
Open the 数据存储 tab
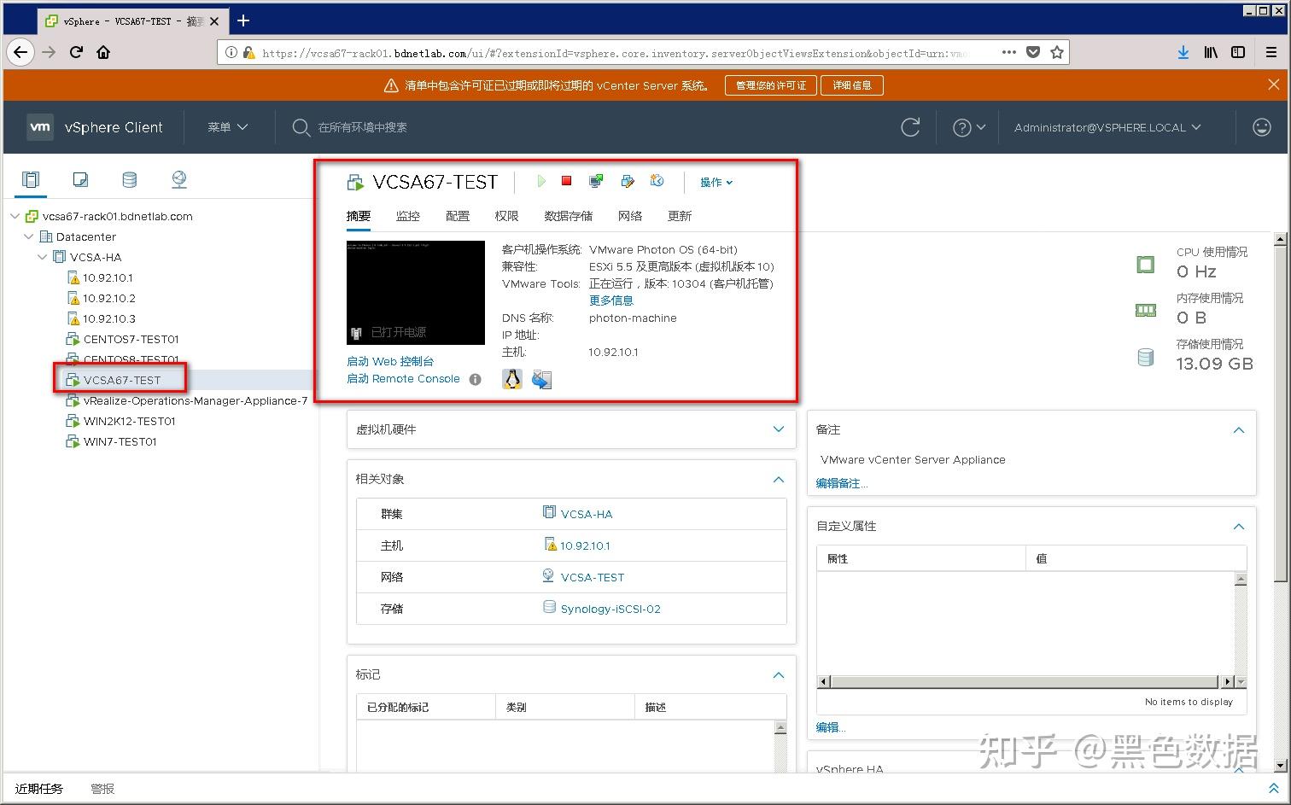coord(568,216)
